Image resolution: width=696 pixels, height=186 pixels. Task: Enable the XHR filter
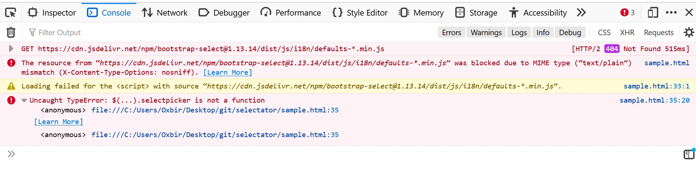tap(627, 33)
